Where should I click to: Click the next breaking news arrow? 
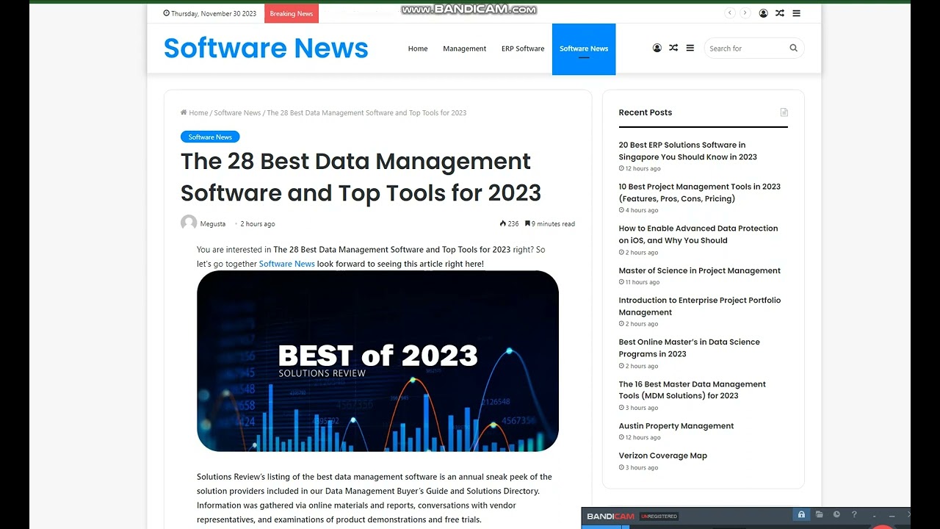click(x=745, y=13)
